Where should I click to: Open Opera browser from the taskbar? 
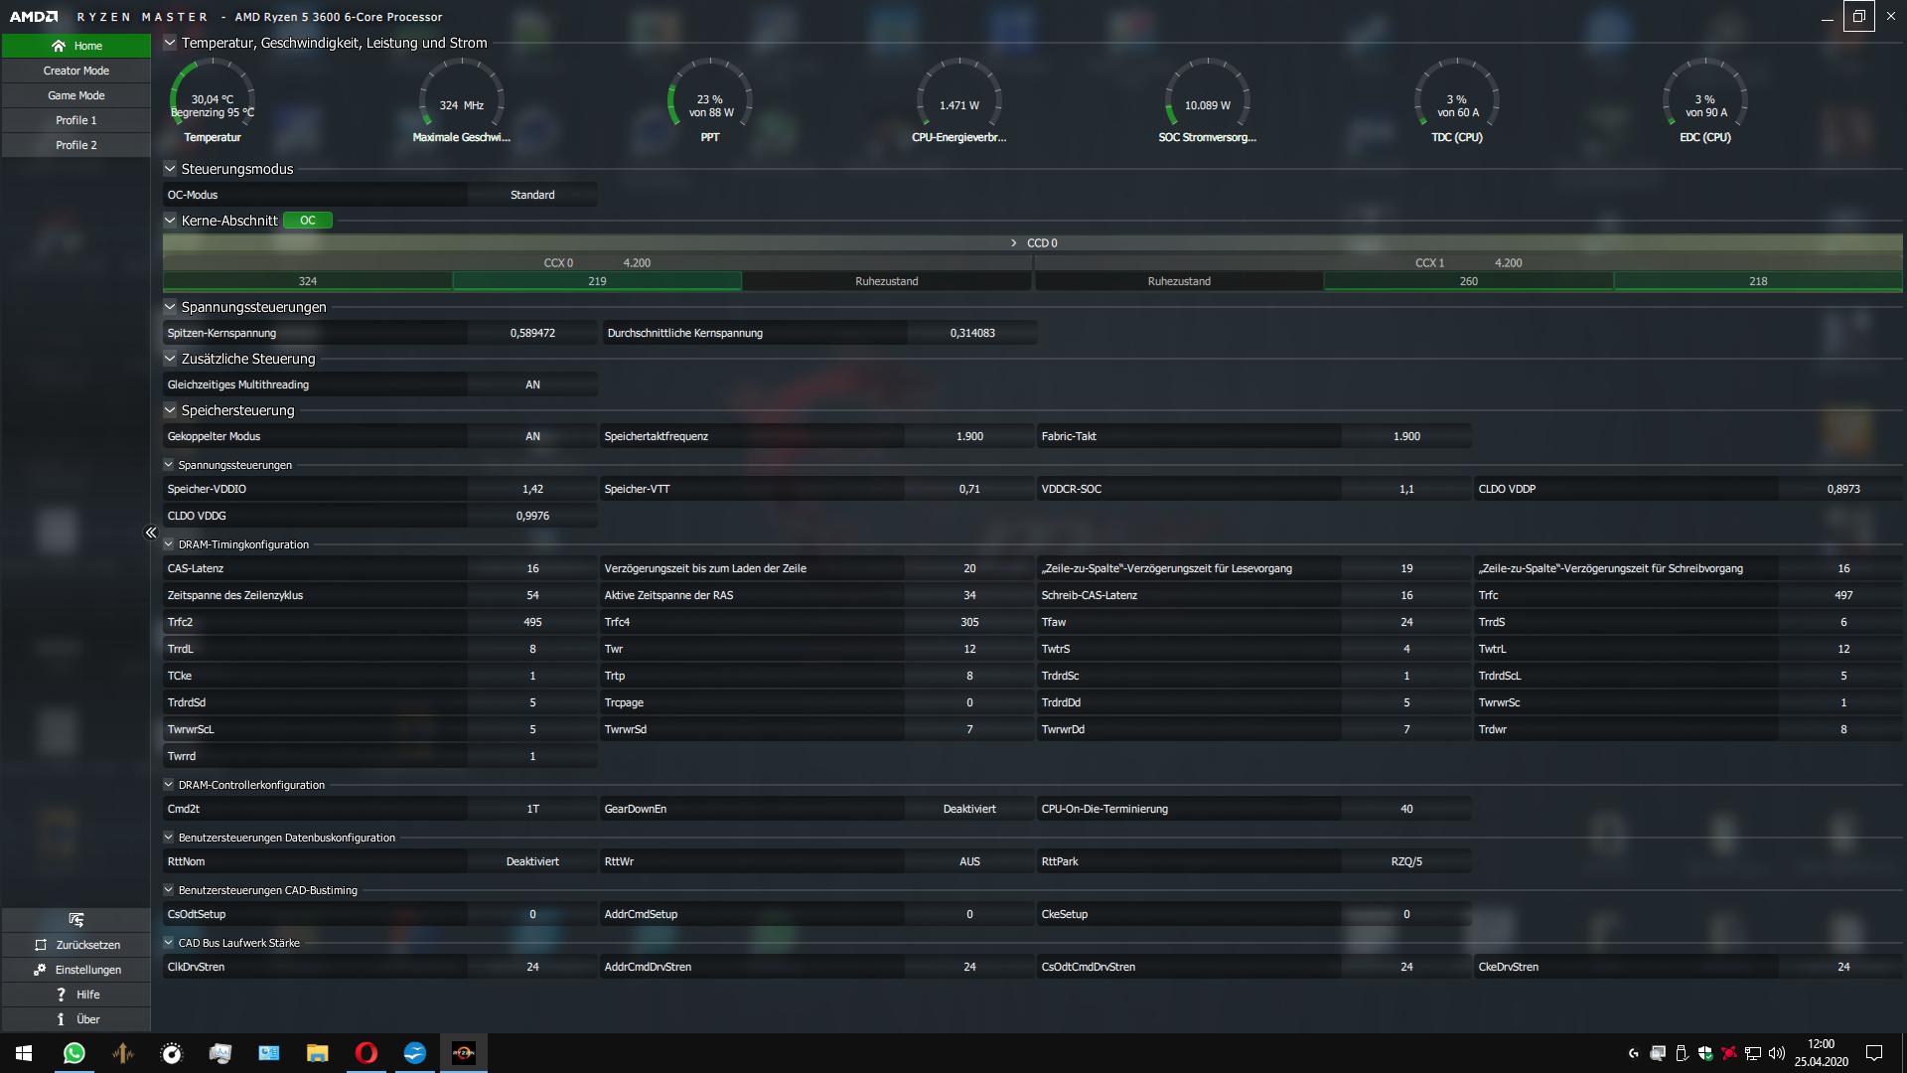[x=366, y=1053]
